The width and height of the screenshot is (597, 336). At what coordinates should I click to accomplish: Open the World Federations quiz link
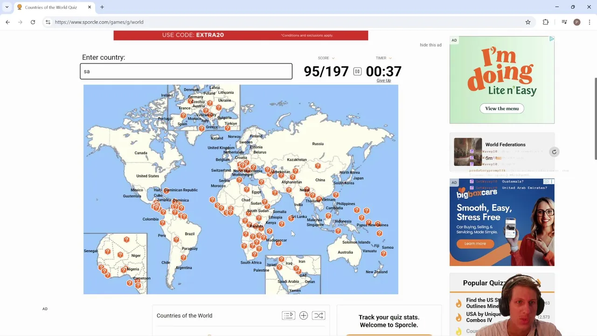pos(505,145)
